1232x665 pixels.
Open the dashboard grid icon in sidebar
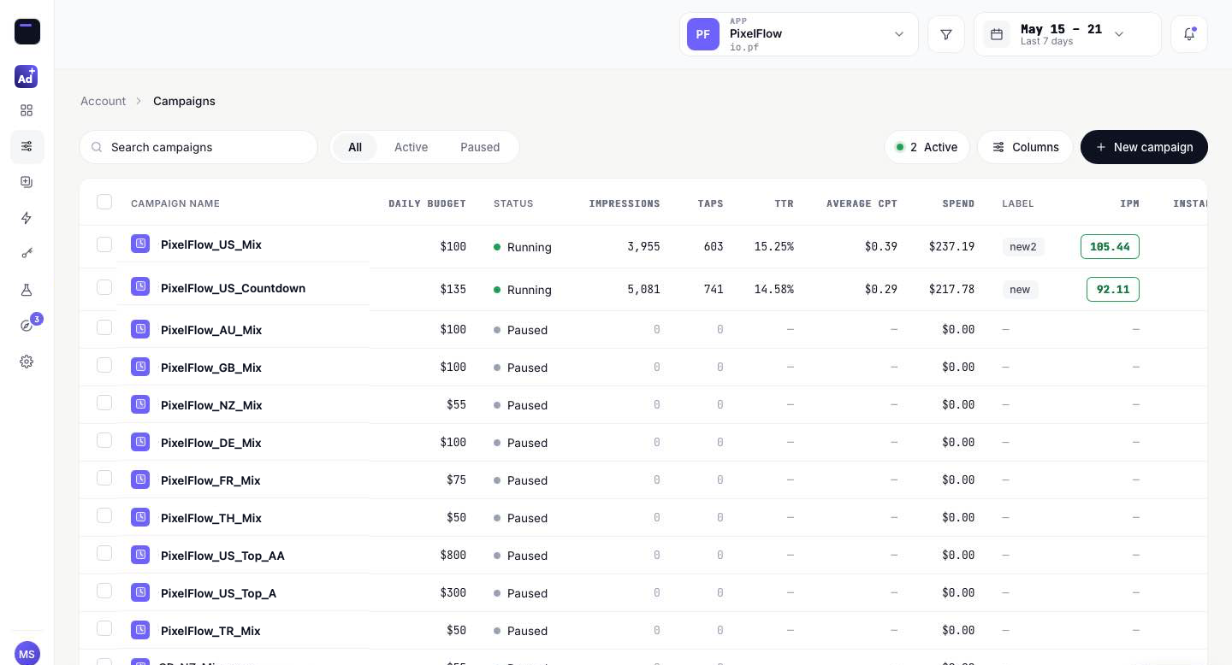(x=27, y=110)
